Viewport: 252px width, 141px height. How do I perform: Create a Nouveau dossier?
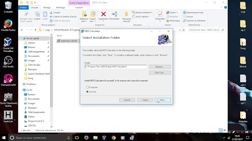[x=127, y=17]
